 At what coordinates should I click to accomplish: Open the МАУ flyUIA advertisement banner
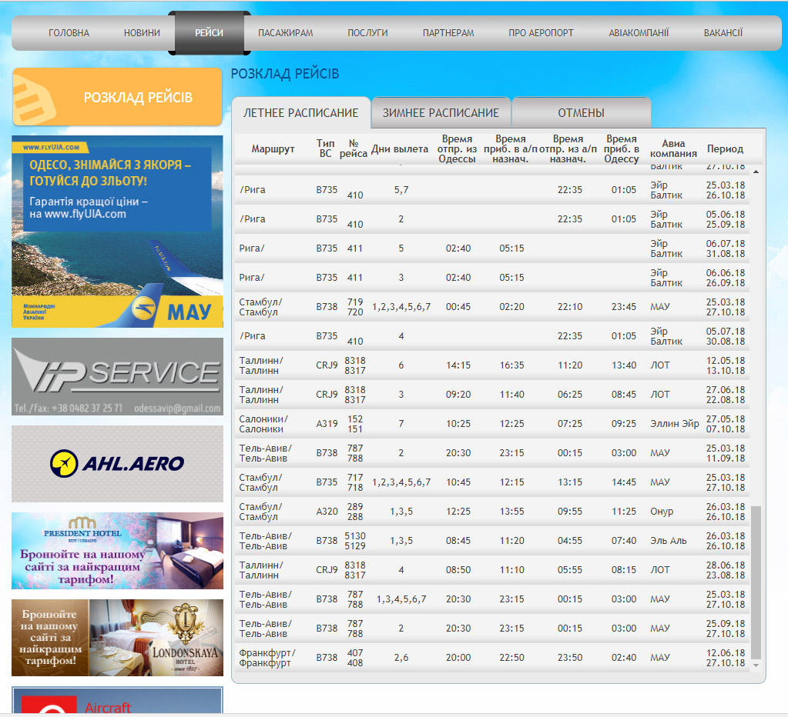coord(117,232)
